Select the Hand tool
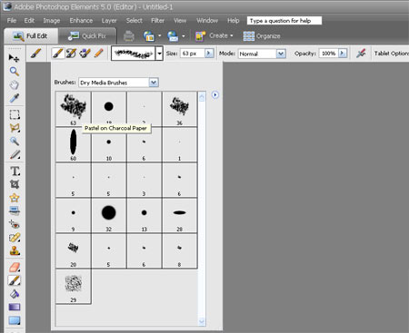This screenshot has width=409, height=333. pos(15,85)
